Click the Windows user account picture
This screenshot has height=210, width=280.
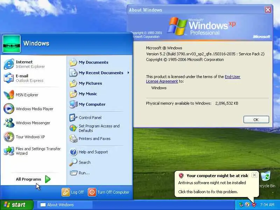12,44
